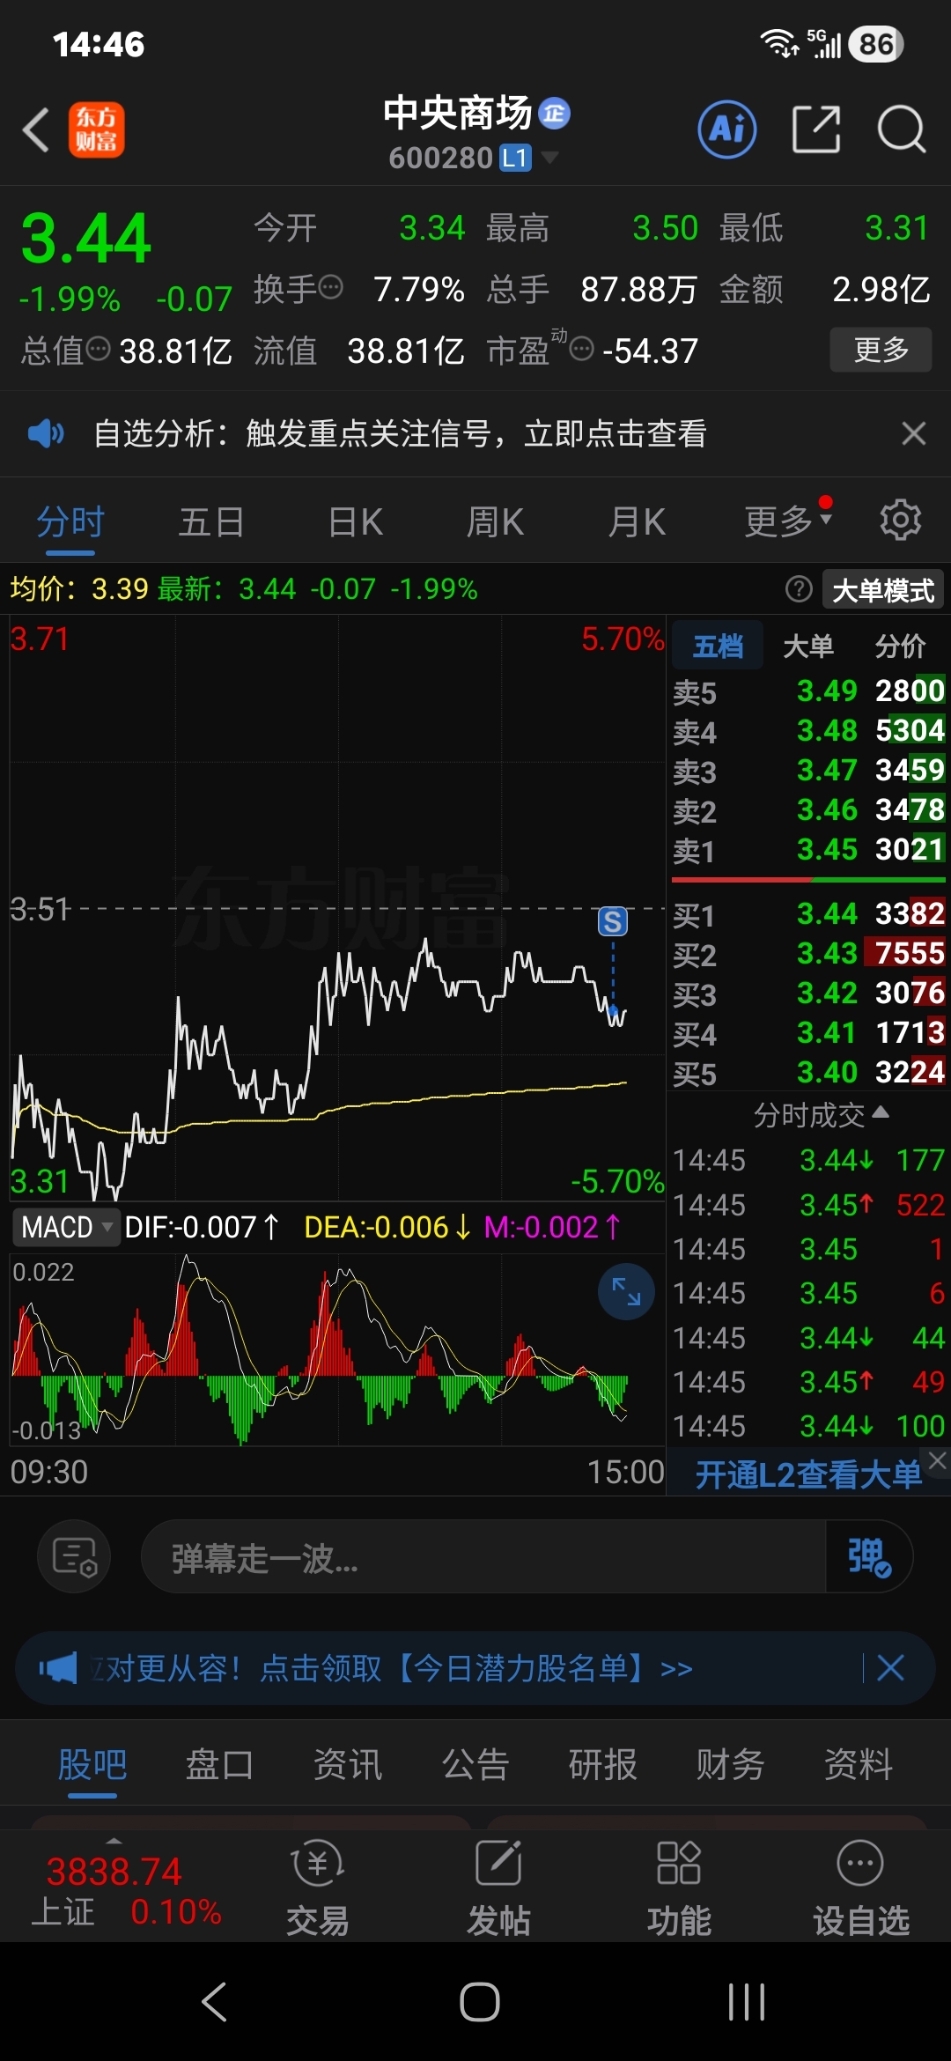The width and height of the screenshot is (951, 2061).
Task: Dismiss the 自选分析 notice
Action: click(914, 433)
